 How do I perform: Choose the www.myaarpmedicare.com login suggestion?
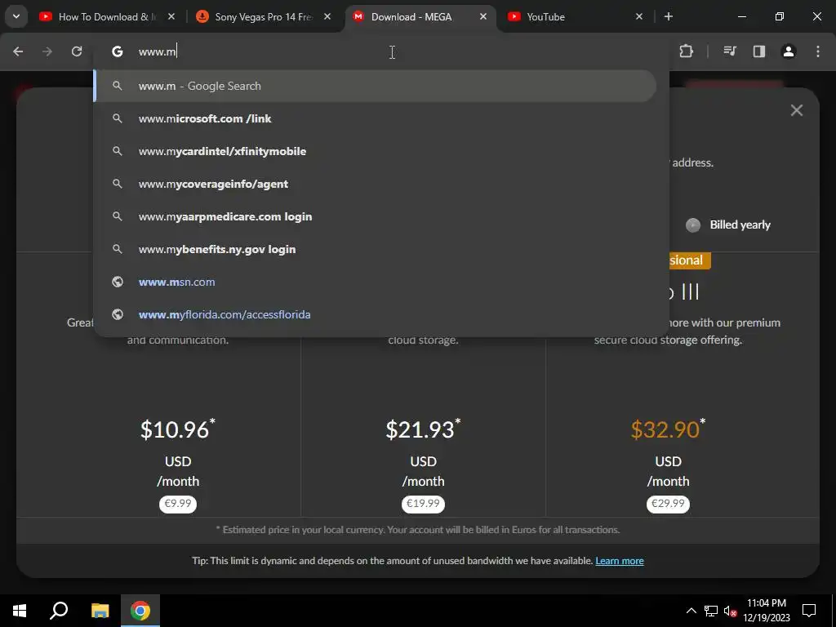click(x=375, y=216)
